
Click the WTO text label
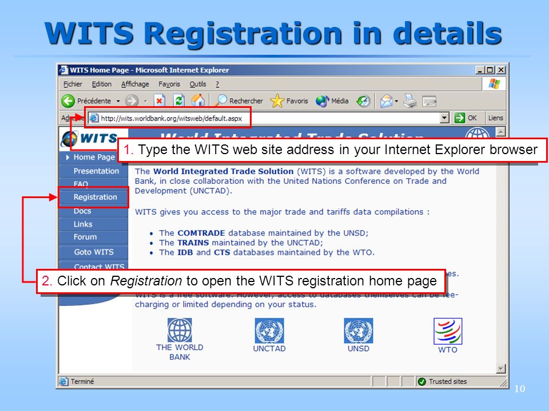tap(448, 349)
